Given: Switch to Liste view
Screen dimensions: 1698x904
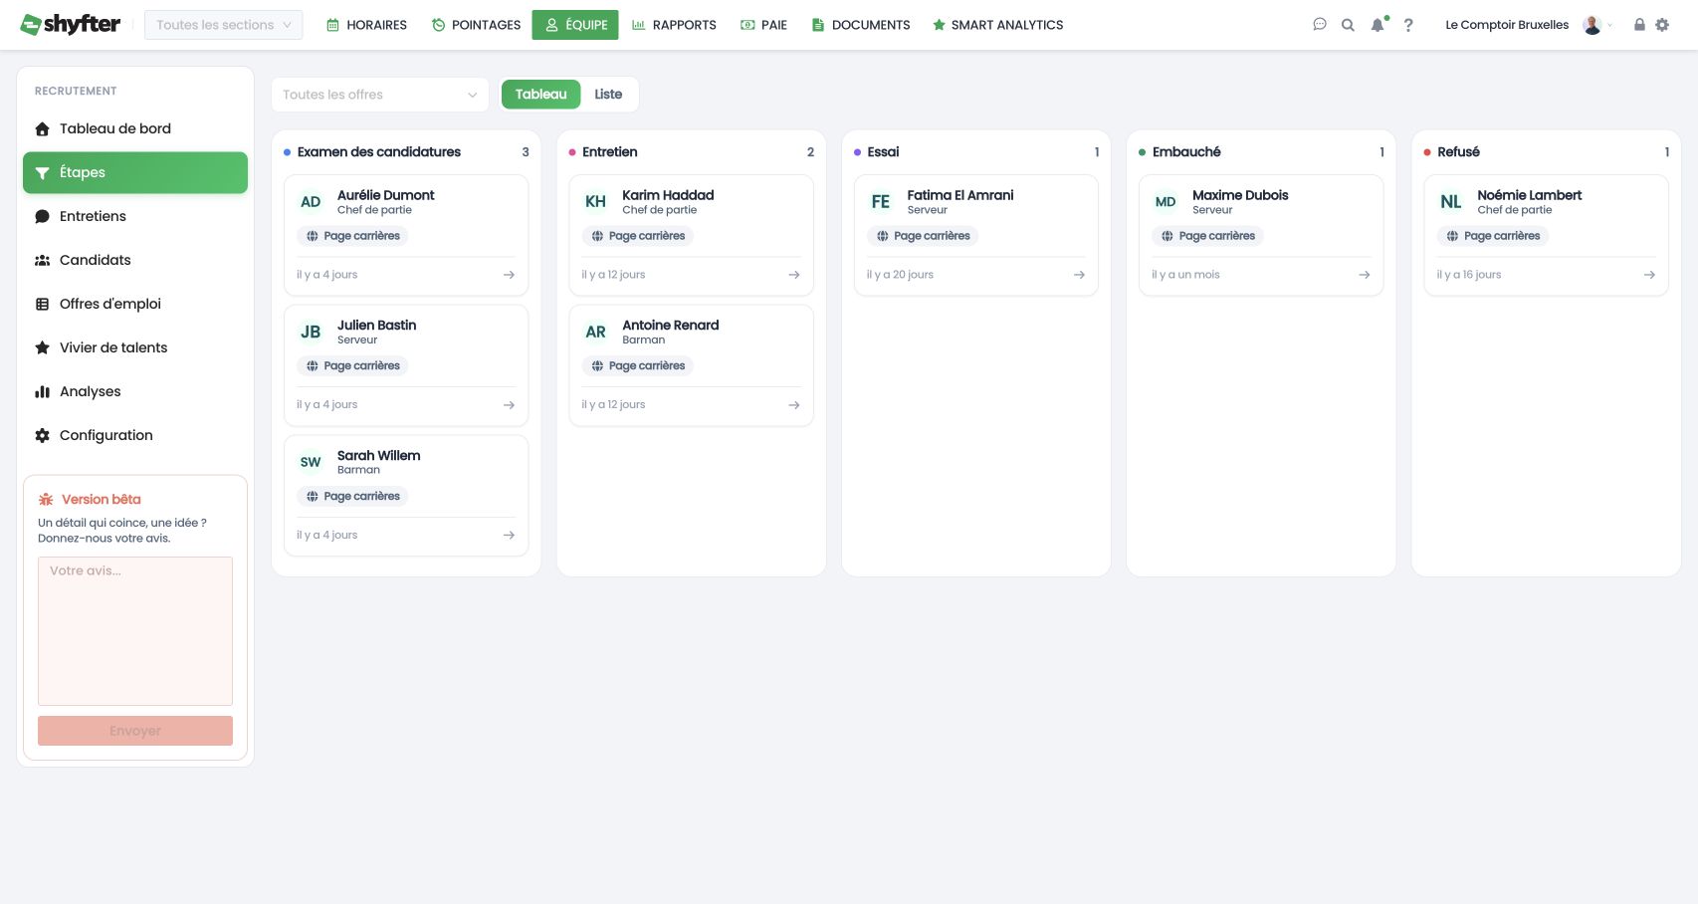Looking at the screenshot, I should tap(608, 95).
